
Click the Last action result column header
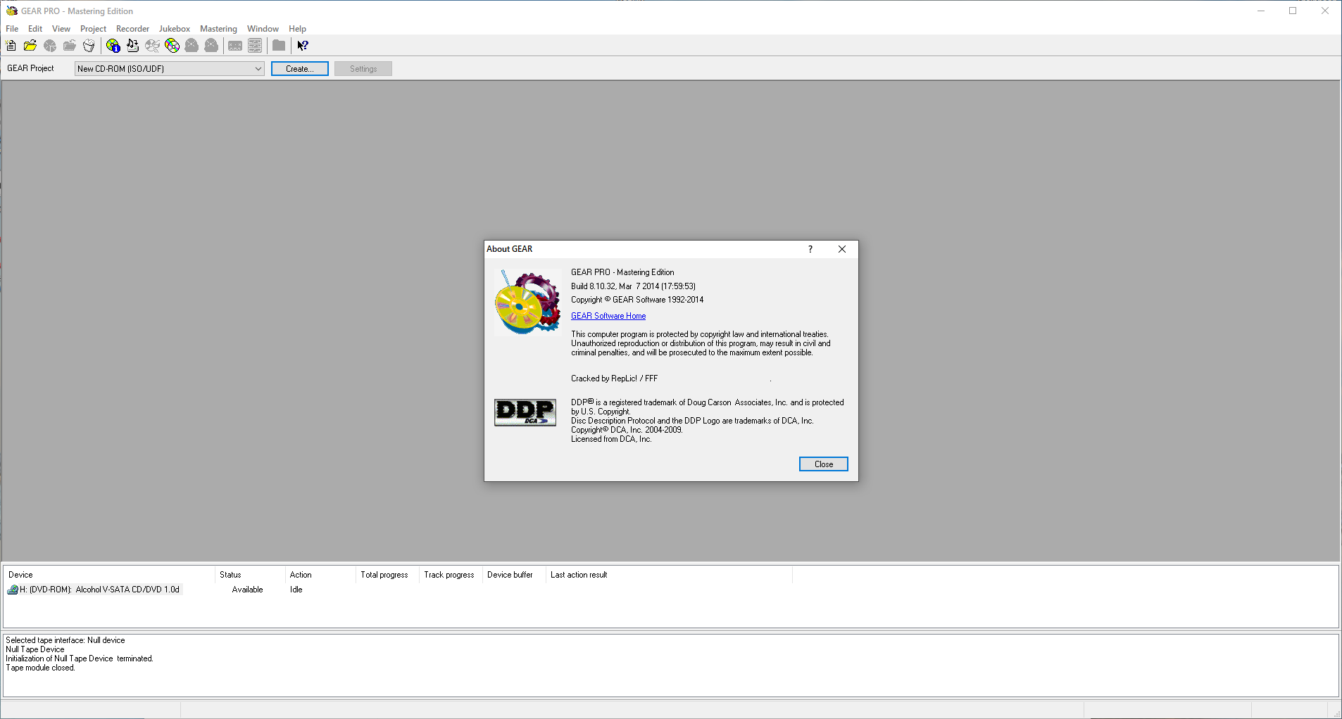669,575
